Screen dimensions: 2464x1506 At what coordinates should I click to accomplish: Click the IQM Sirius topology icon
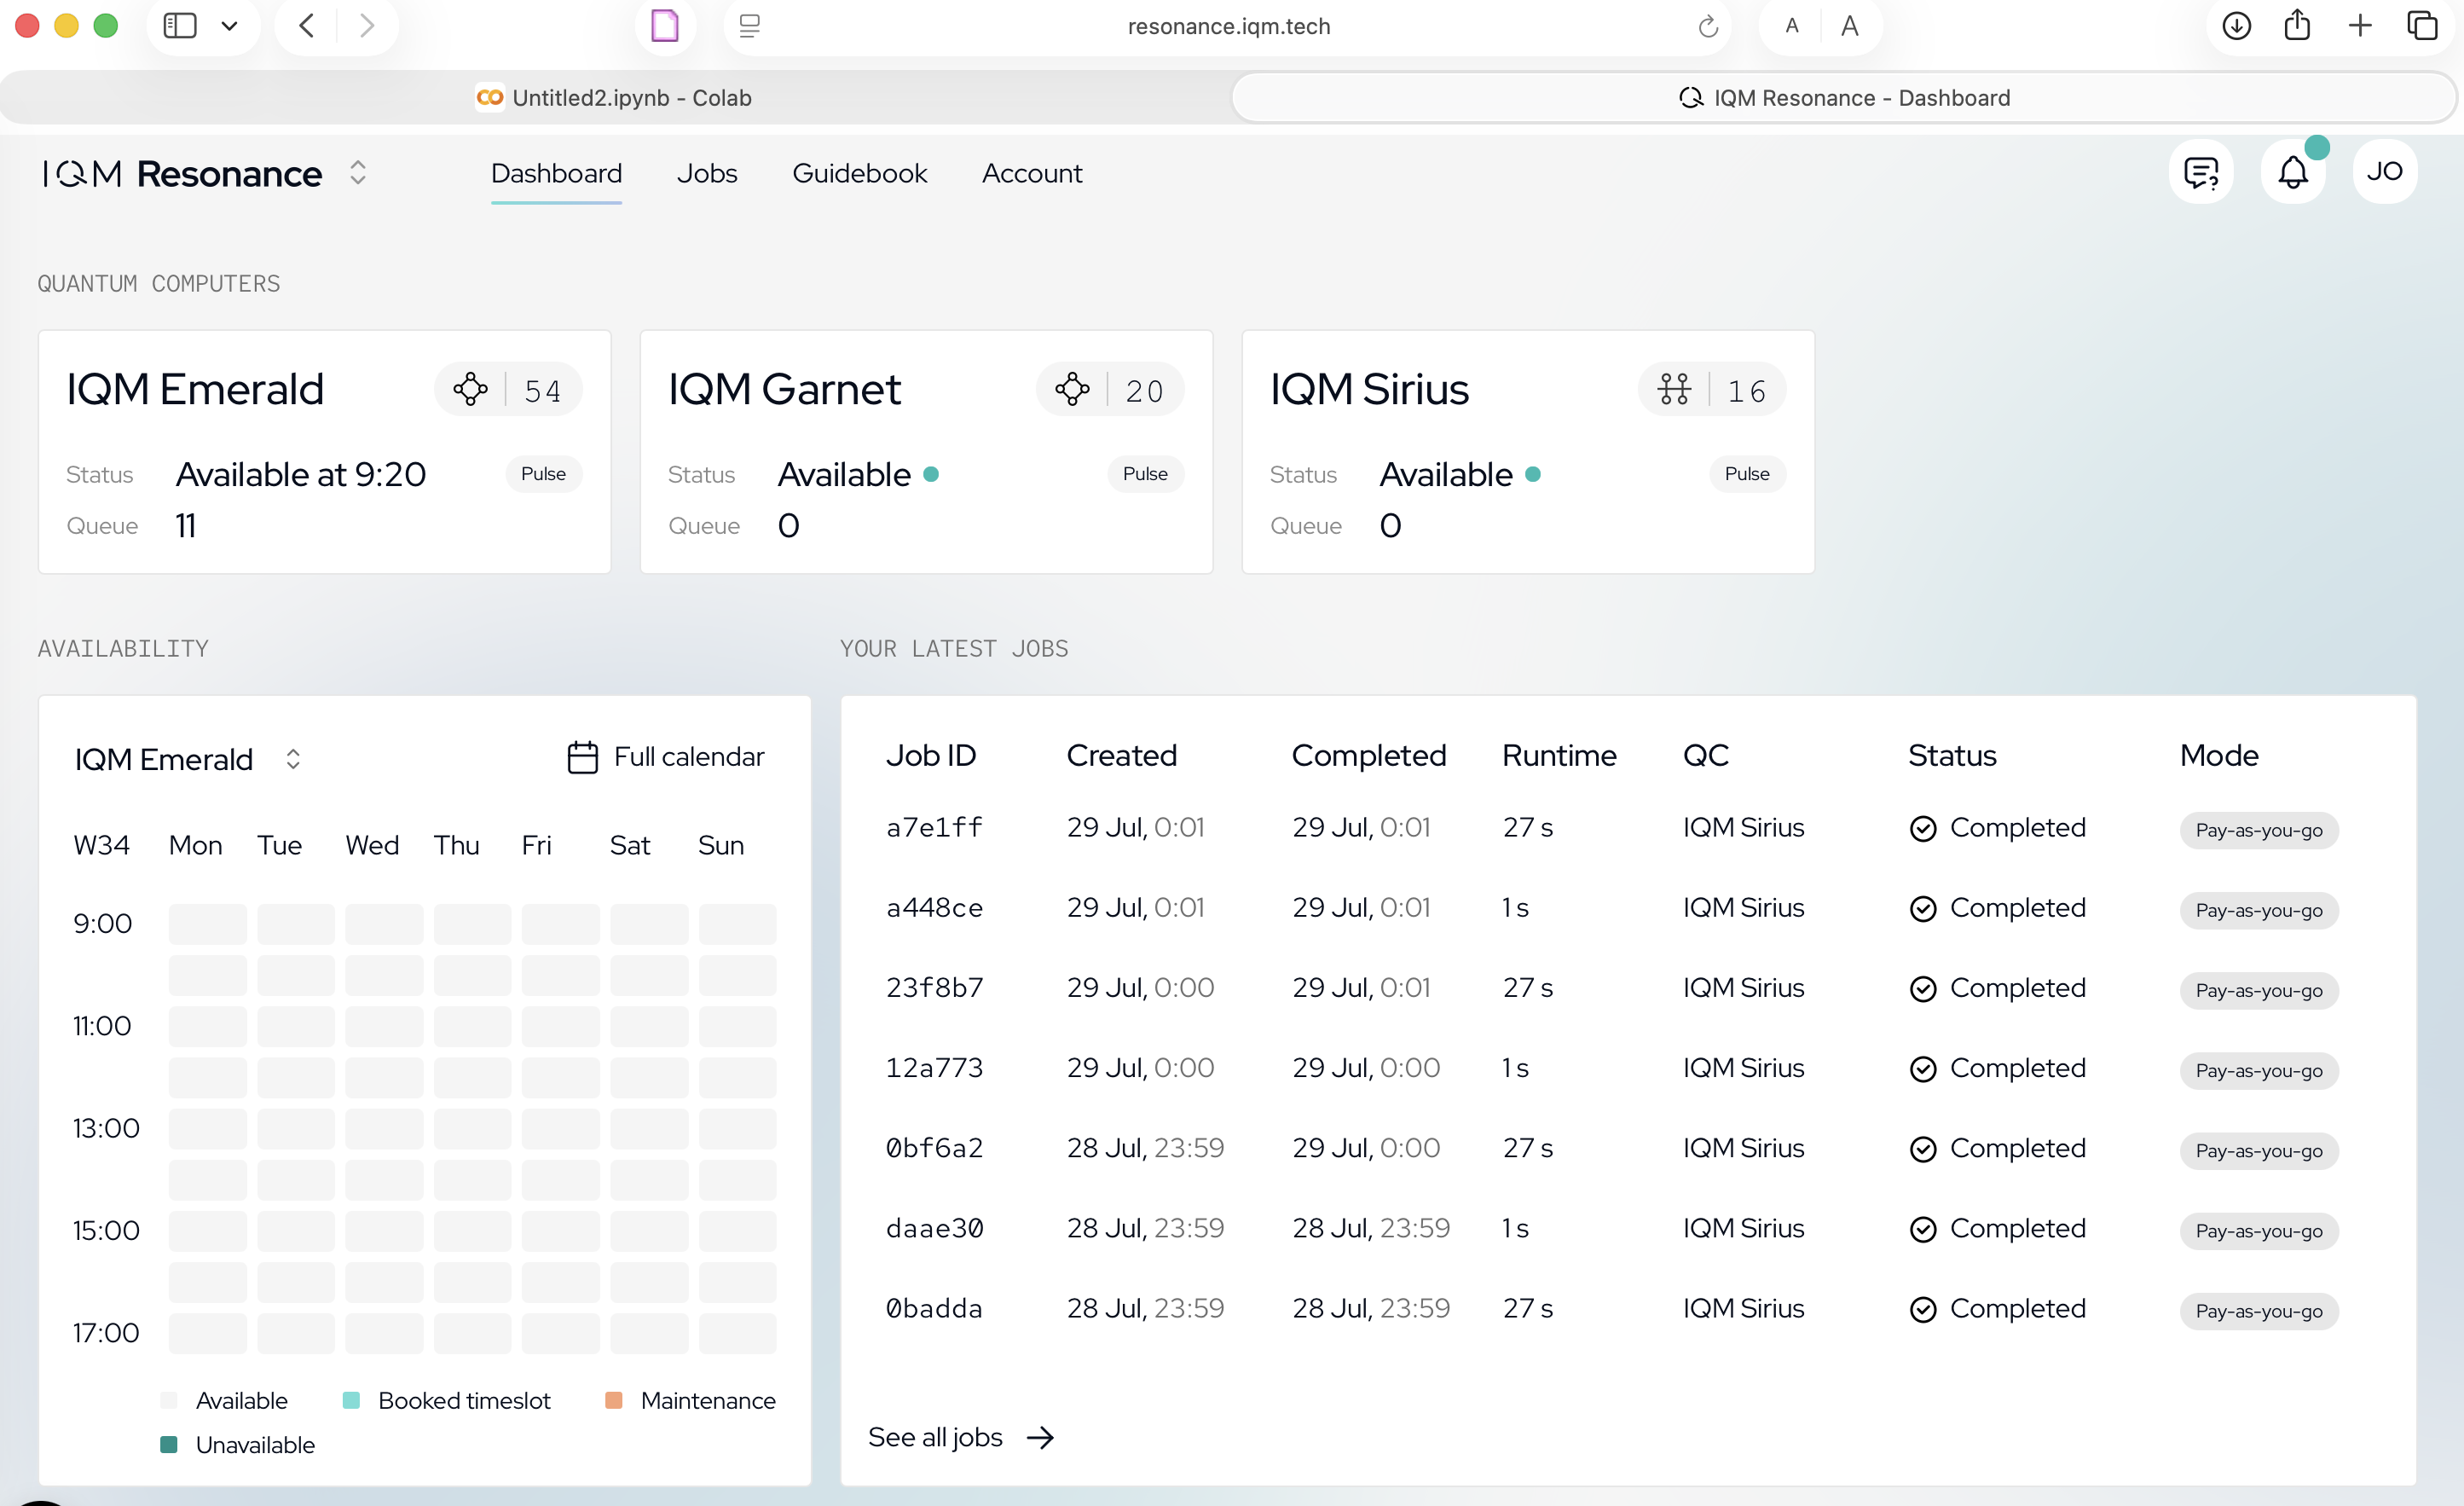(1674, 390)
